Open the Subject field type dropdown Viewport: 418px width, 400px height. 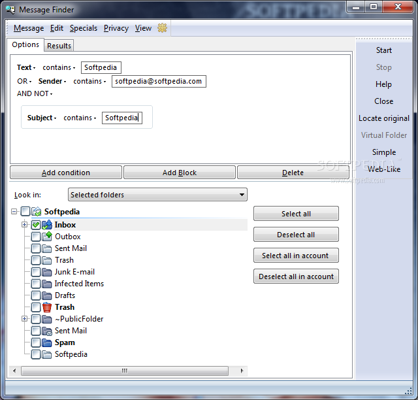[x=42, y=118]
